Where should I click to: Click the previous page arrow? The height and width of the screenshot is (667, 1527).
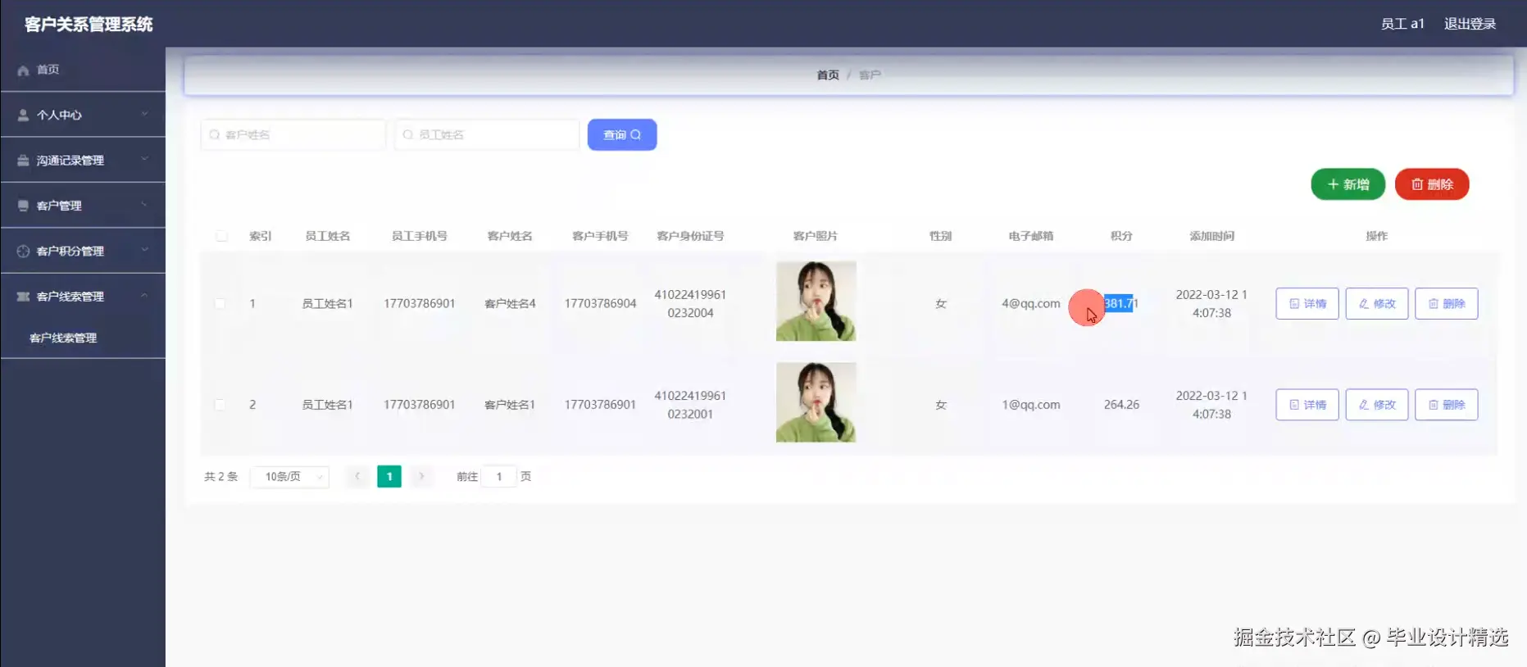357,476
